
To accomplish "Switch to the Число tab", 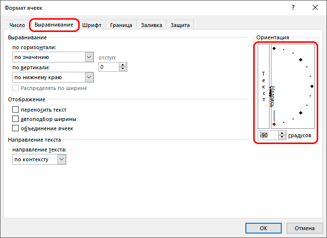I will (x=17, y=25).
